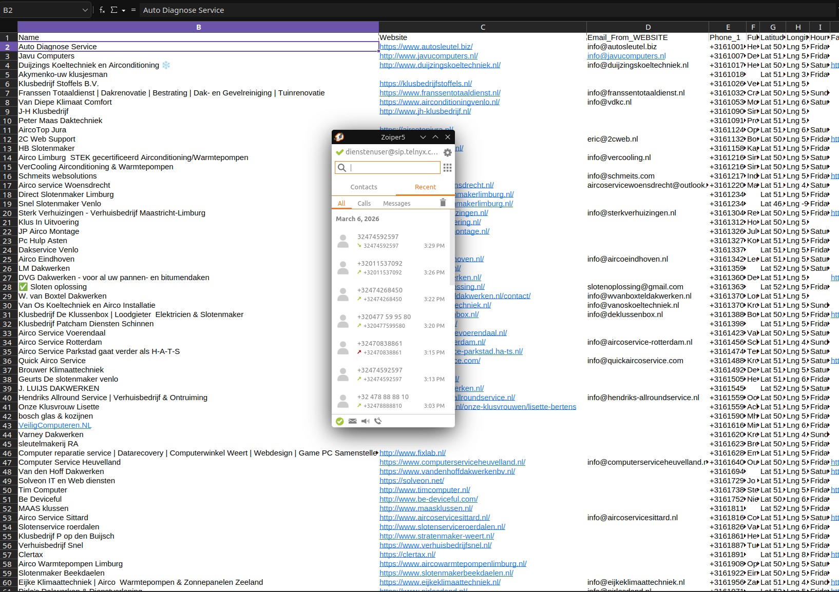This screenshot has height=592, width=839.
Task: Open call settings phone-wrench icon
Action: 378,421
